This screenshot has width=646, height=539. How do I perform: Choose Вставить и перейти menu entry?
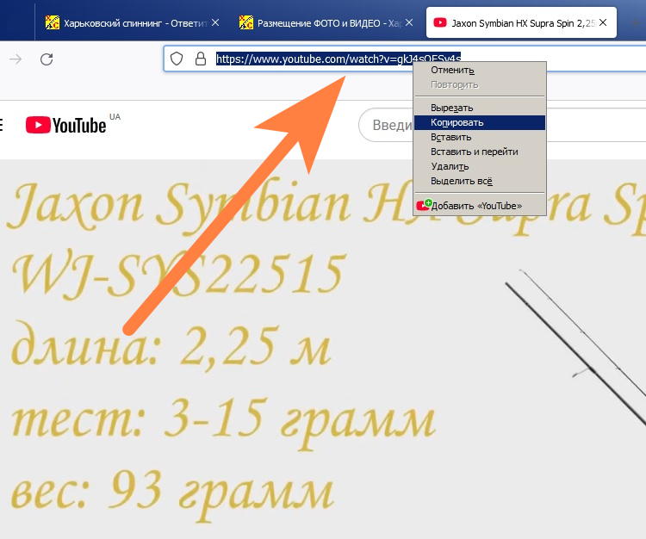[x=480, y=152]
